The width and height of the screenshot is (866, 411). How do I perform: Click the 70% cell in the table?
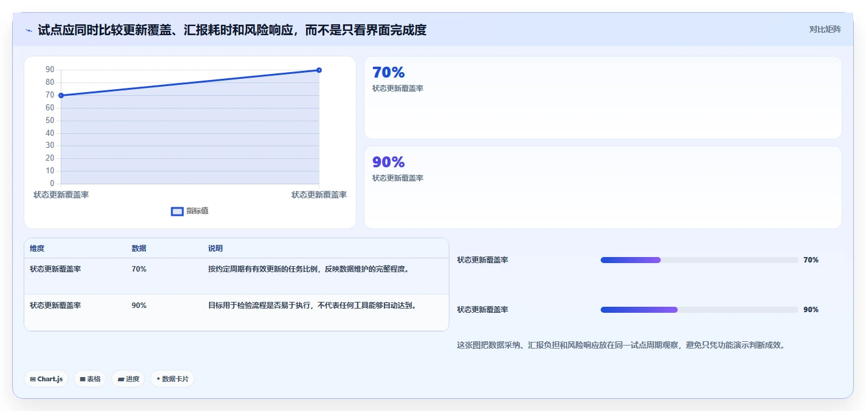(x=139, y=269)
